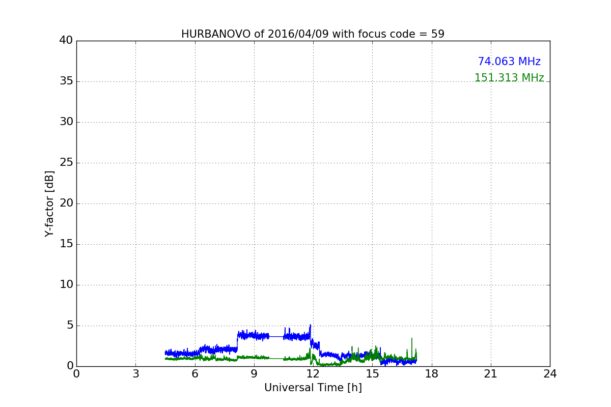This screenshot has height=407, width=611.
Task: Click the y-axis tick label 35
Action: coord(66,81)
